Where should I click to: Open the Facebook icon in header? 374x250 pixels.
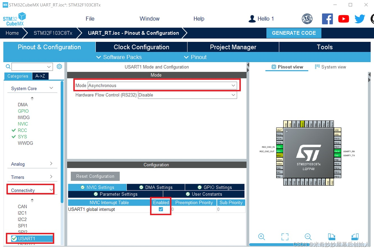tap(327, 19)
